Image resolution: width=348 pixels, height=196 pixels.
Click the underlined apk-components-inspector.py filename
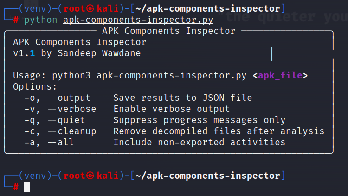pos(138,20)
